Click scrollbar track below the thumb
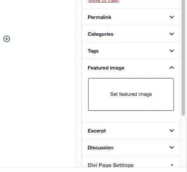Image resolution: width=187 pixels, height=172 pixels. coord(183,141)
